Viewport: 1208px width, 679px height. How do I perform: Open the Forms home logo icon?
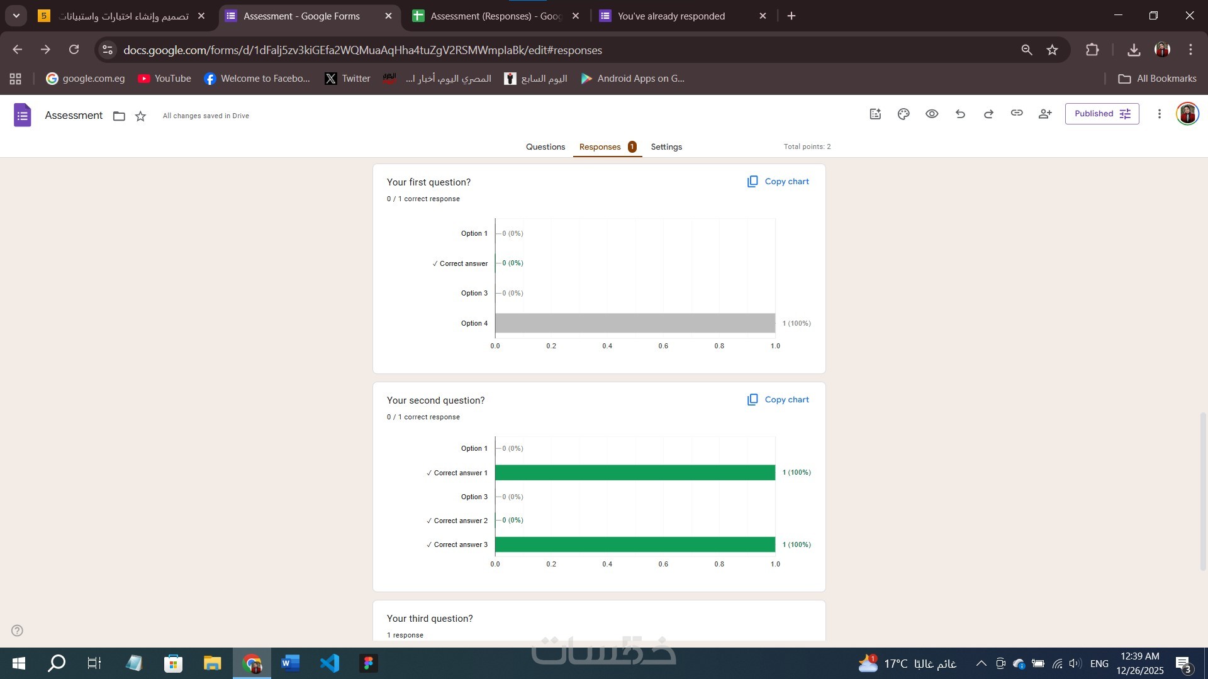pos(23,115)
